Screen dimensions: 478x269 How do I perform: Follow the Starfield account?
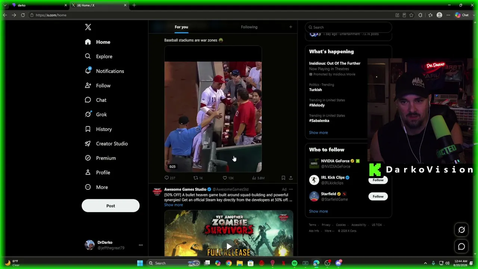pos(378,197)
